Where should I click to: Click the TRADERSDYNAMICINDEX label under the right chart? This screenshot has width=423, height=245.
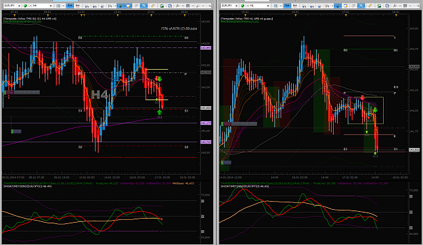(265, 183)
